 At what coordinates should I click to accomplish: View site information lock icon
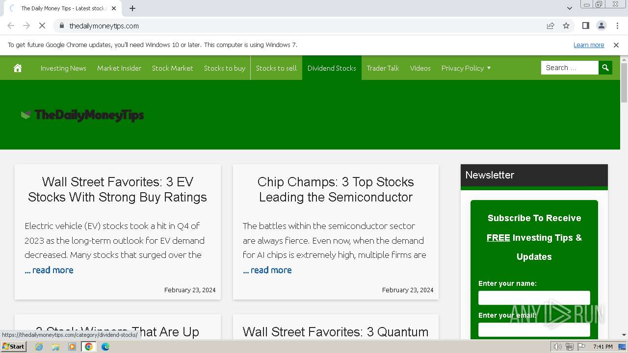pos(61,26)
